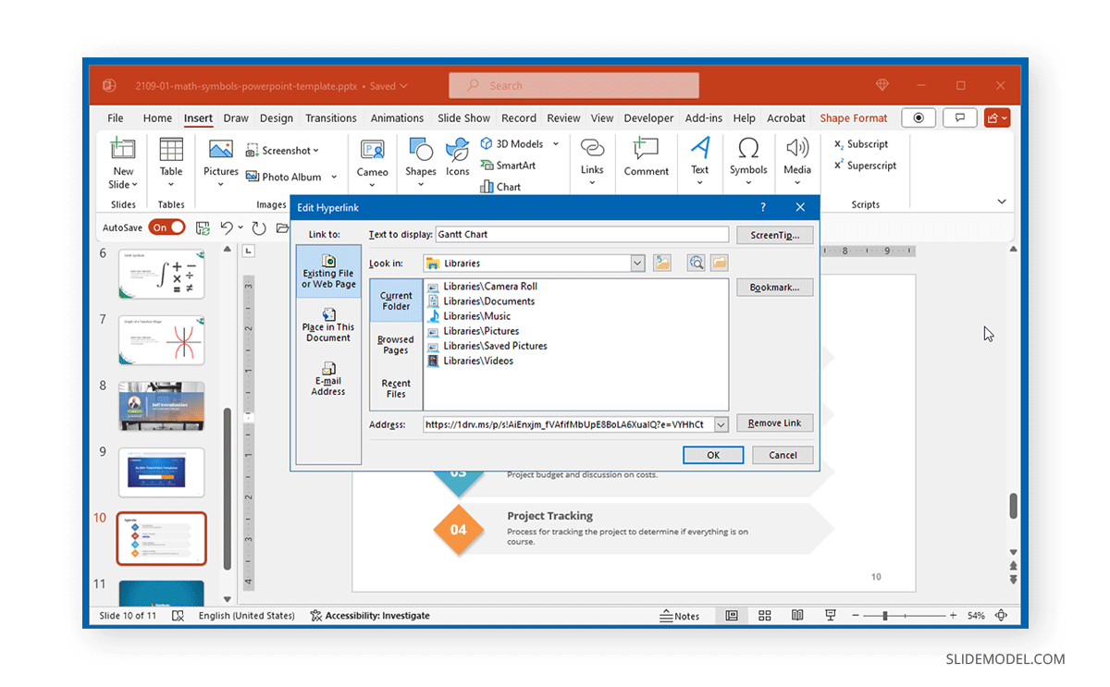Select slide 8 thumbnail
Screen dimensions: 1110x687
click(162, 406)
